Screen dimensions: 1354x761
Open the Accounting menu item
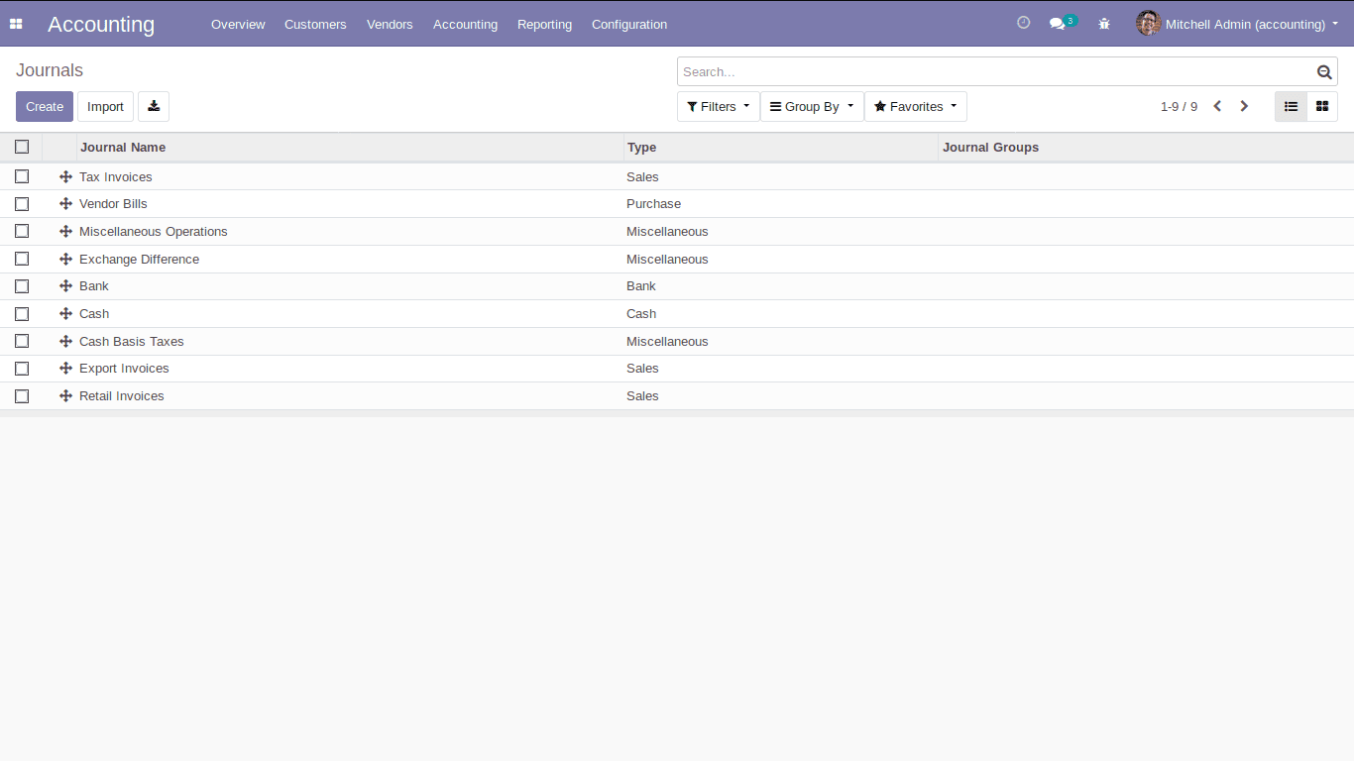(x=465, y=24)
